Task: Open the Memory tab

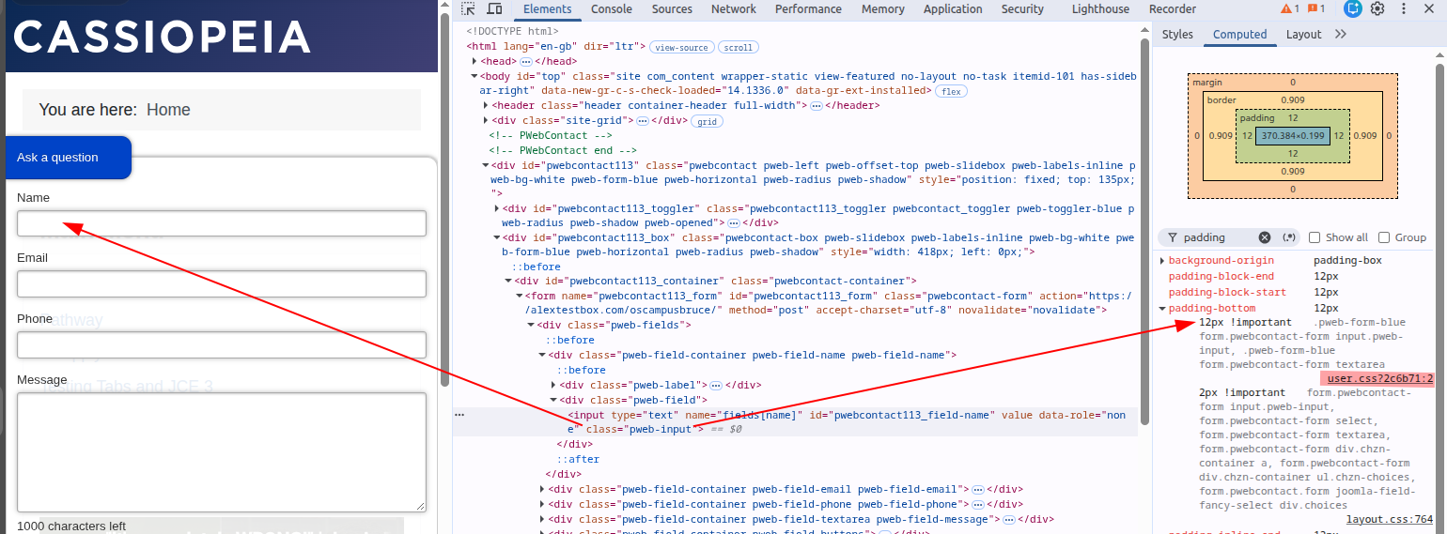Action: (x=882, y=9)
